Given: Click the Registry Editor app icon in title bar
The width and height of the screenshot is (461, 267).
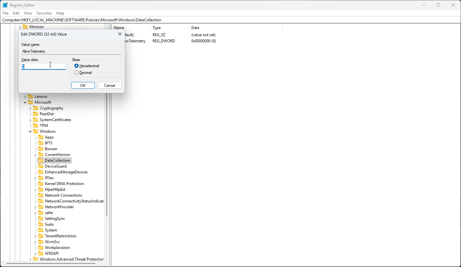Looking at the screenshot, I should click(x=5, y=5).
